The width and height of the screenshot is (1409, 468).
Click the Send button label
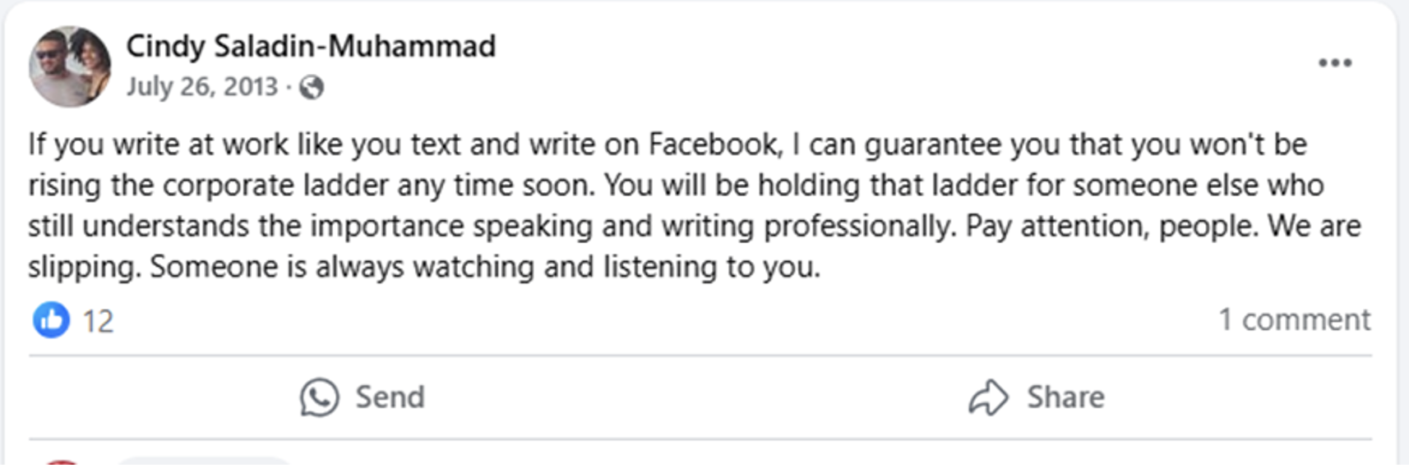[x=390, y=397]
